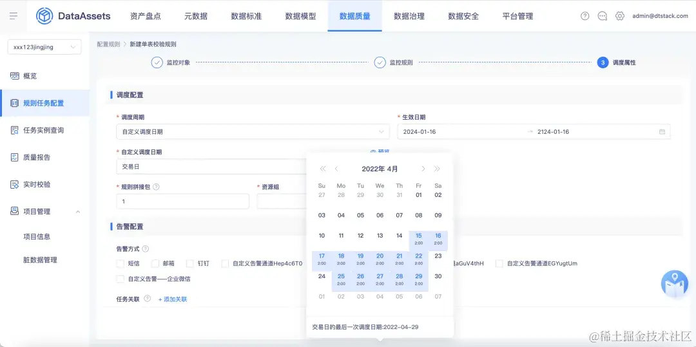Collapse the 项目管理 sidebar group
This screenshot has width=696, height=347.
coord(78,212)
